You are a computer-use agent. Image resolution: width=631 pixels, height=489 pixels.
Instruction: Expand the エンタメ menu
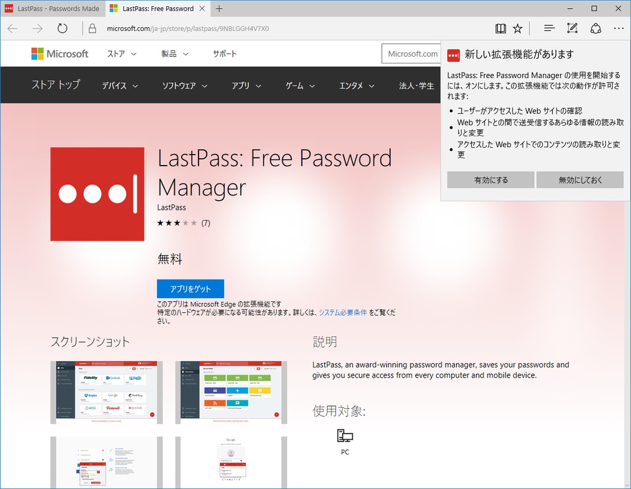[x=357, y=86]
